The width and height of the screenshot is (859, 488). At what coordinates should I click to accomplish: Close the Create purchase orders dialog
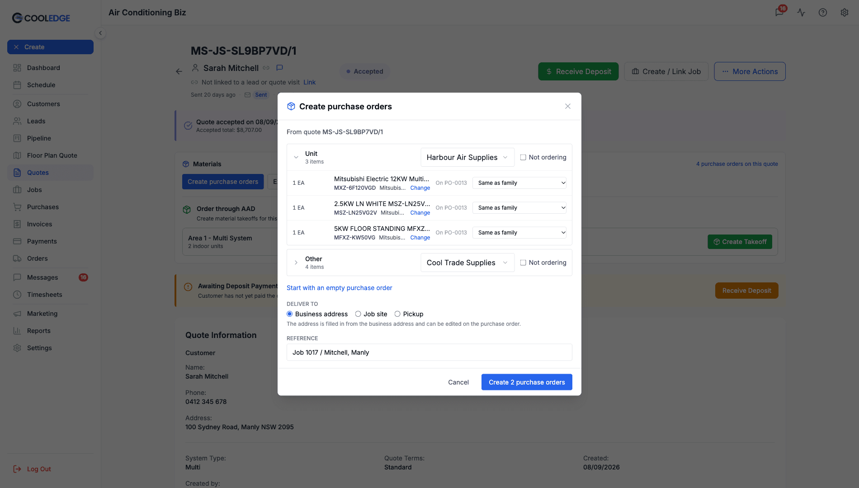(568, 106)
